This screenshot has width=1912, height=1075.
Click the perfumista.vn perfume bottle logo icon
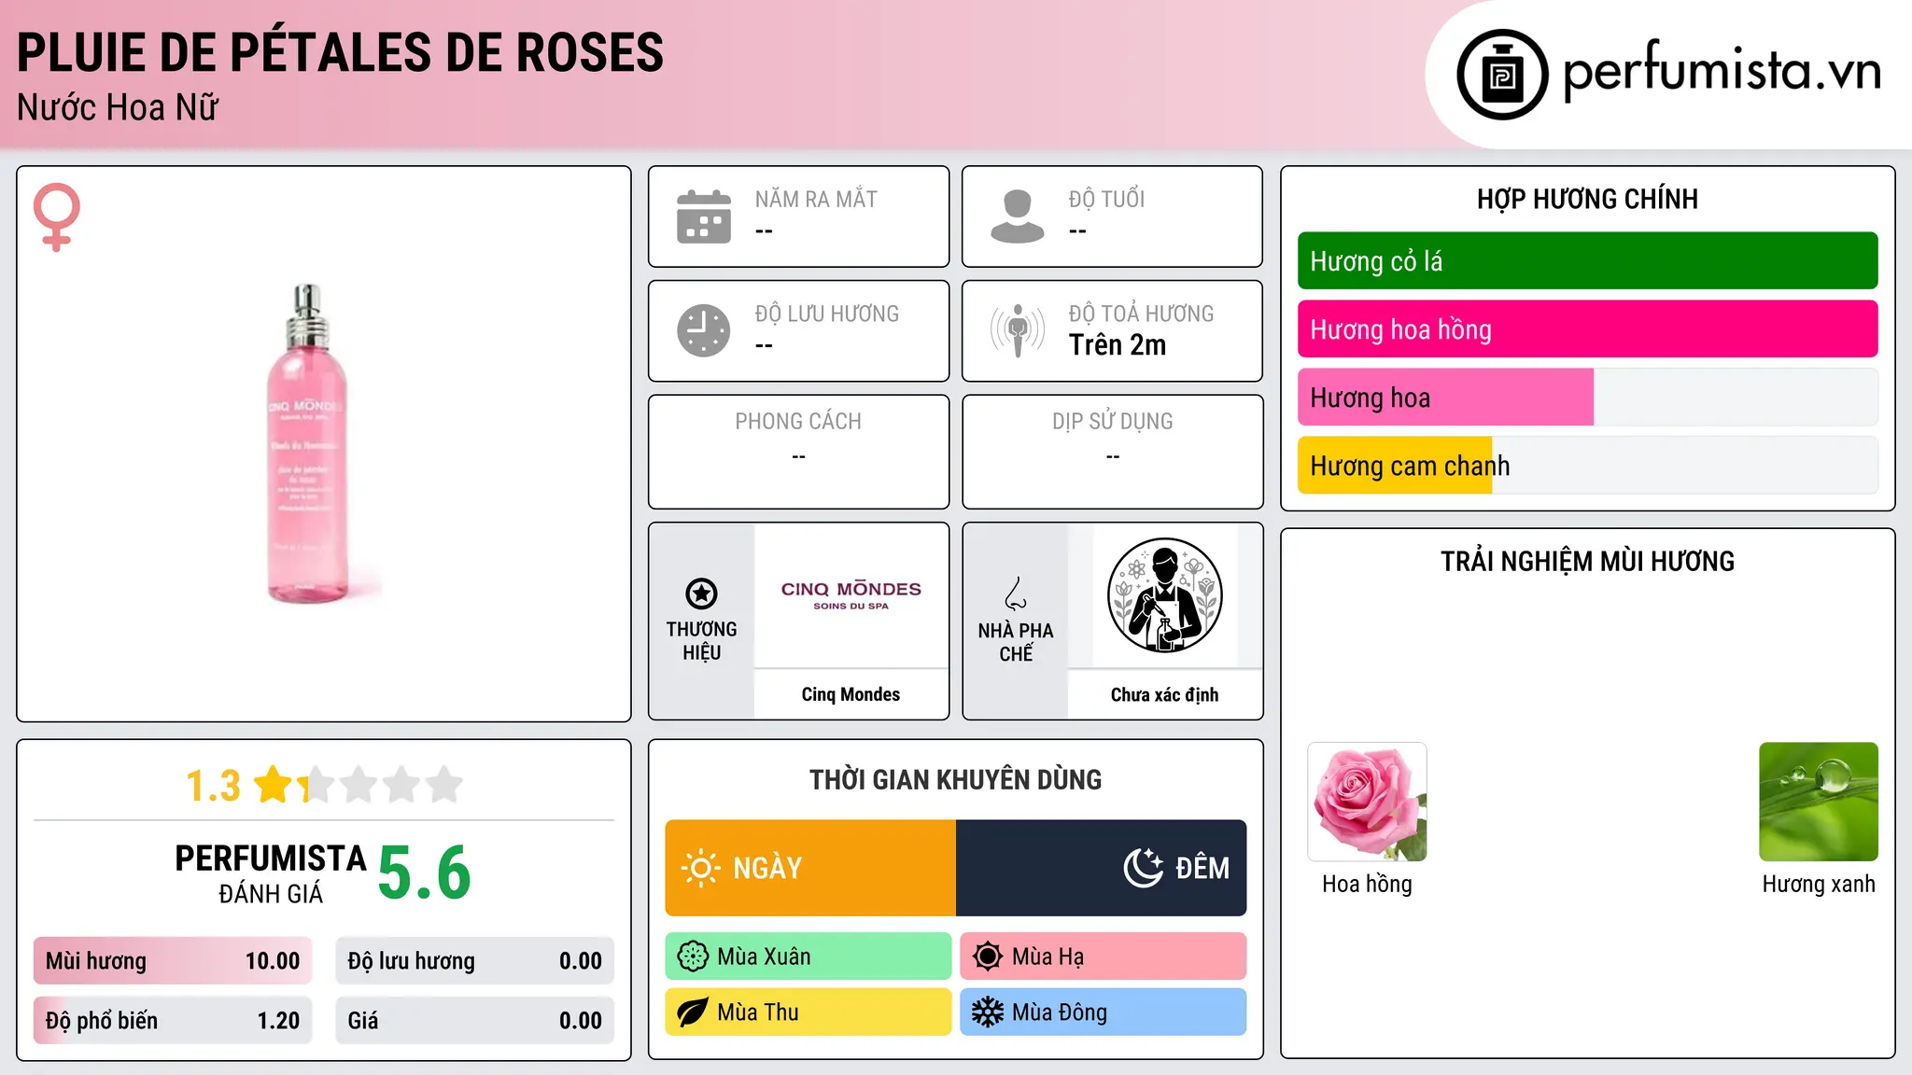point(1502,75)
